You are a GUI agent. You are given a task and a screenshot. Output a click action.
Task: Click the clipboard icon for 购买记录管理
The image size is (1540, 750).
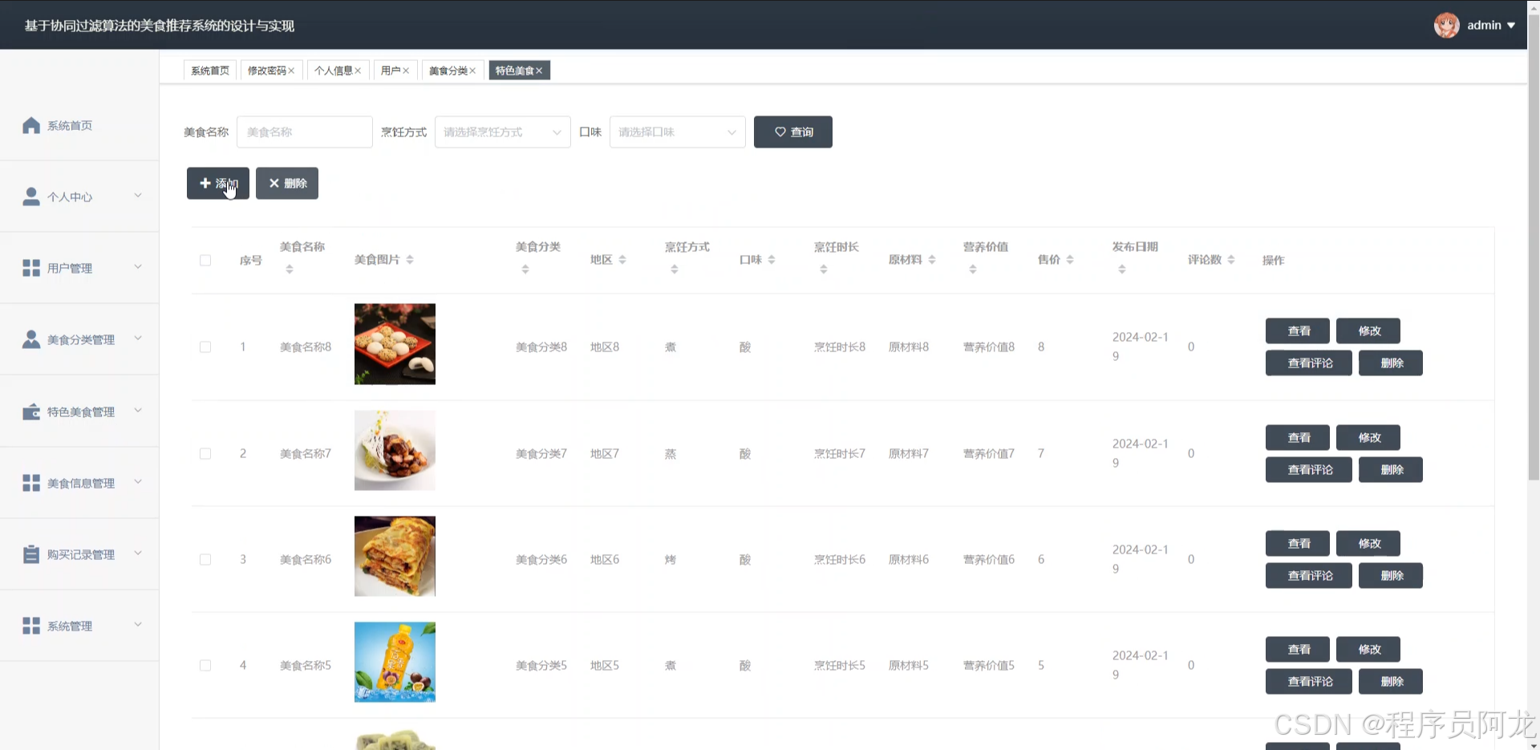click(x=31, y=554)
